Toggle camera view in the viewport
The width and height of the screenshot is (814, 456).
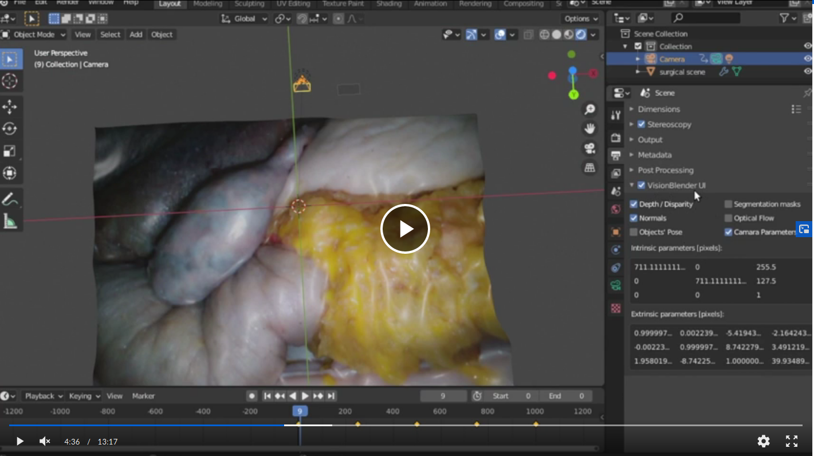(589, 148)
